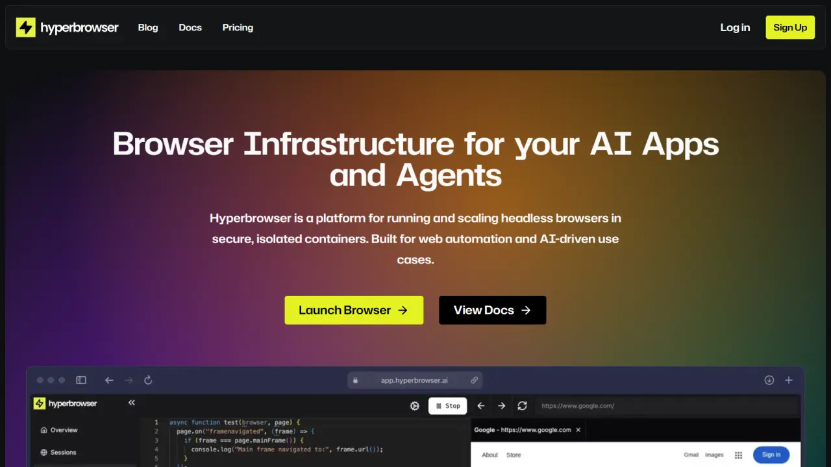Open the Blog page
831x467 pixels.
148,27
